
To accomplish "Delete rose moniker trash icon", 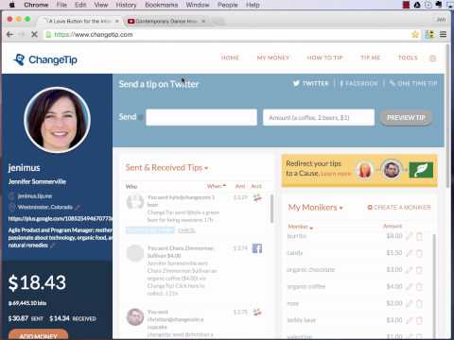I will tap(419, 303).
